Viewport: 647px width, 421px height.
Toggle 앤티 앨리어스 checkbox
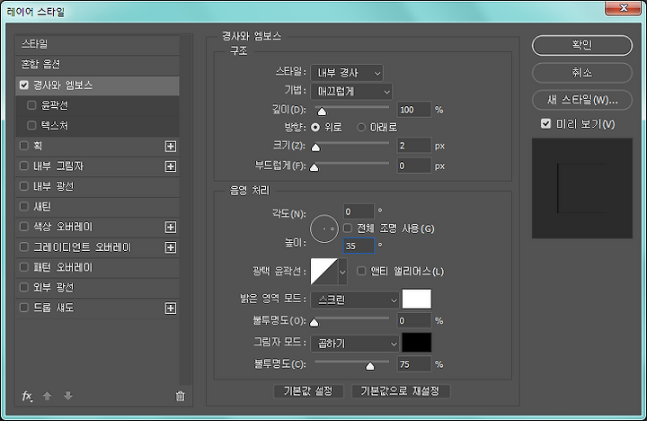[x=361, y=271]
